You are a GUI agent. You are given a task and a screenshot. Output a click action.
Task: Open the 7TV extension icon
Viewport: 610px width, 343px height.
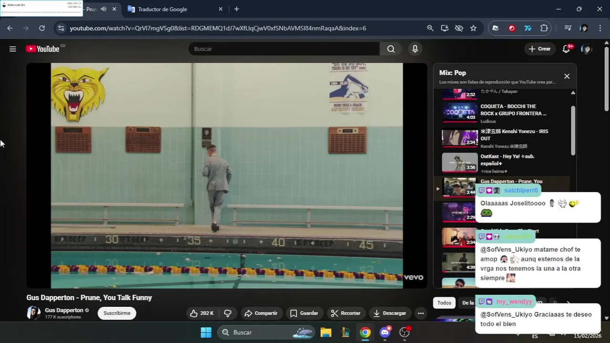tap(528, 28)
